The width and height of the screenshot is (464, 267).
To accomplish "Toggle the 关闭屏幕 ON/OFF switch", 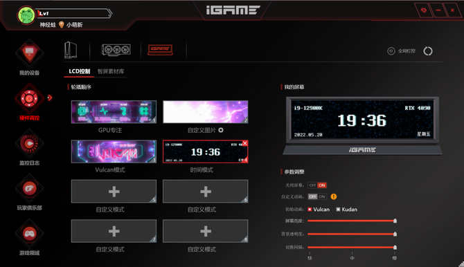I will click(317, 185).
